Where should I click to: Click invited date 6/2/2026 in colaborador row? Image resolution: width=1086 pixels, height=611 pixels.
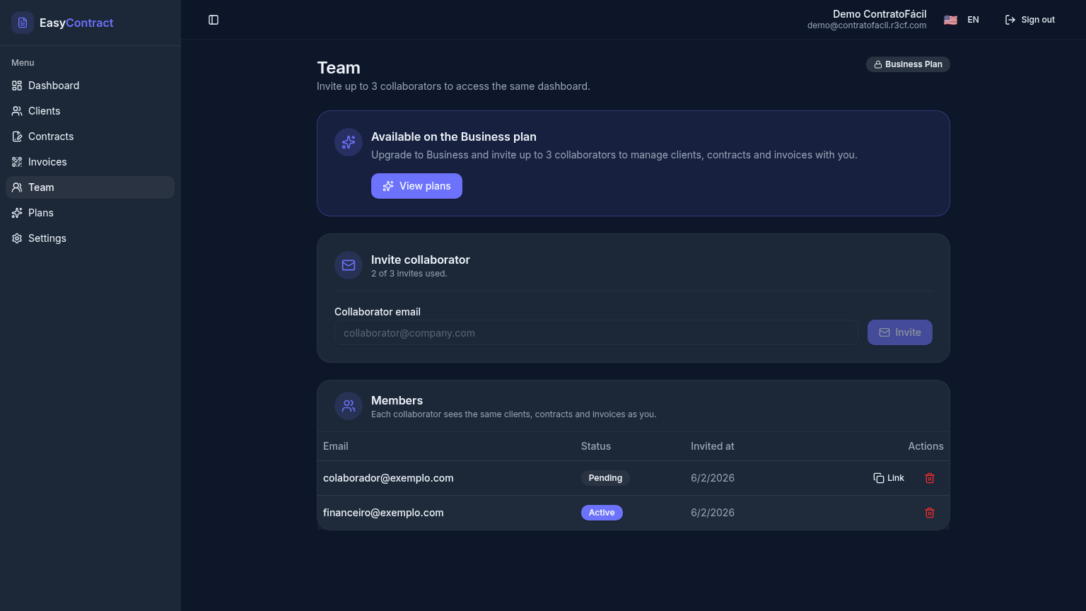[x=713, y=478]
